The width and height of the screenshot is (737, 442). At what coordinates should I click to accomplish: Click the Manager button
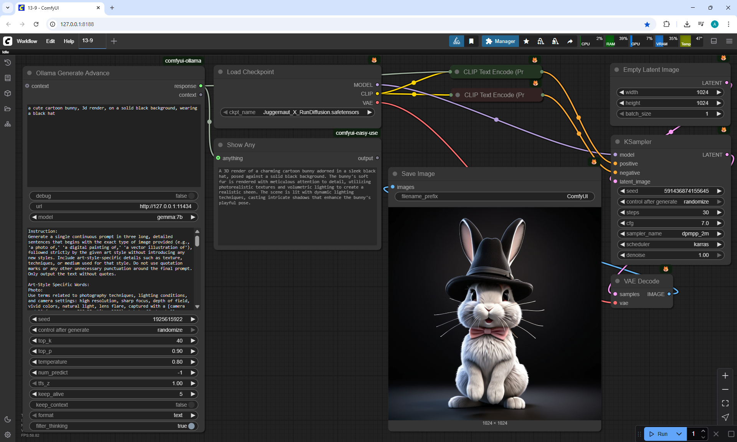click(x=500, y=41)
